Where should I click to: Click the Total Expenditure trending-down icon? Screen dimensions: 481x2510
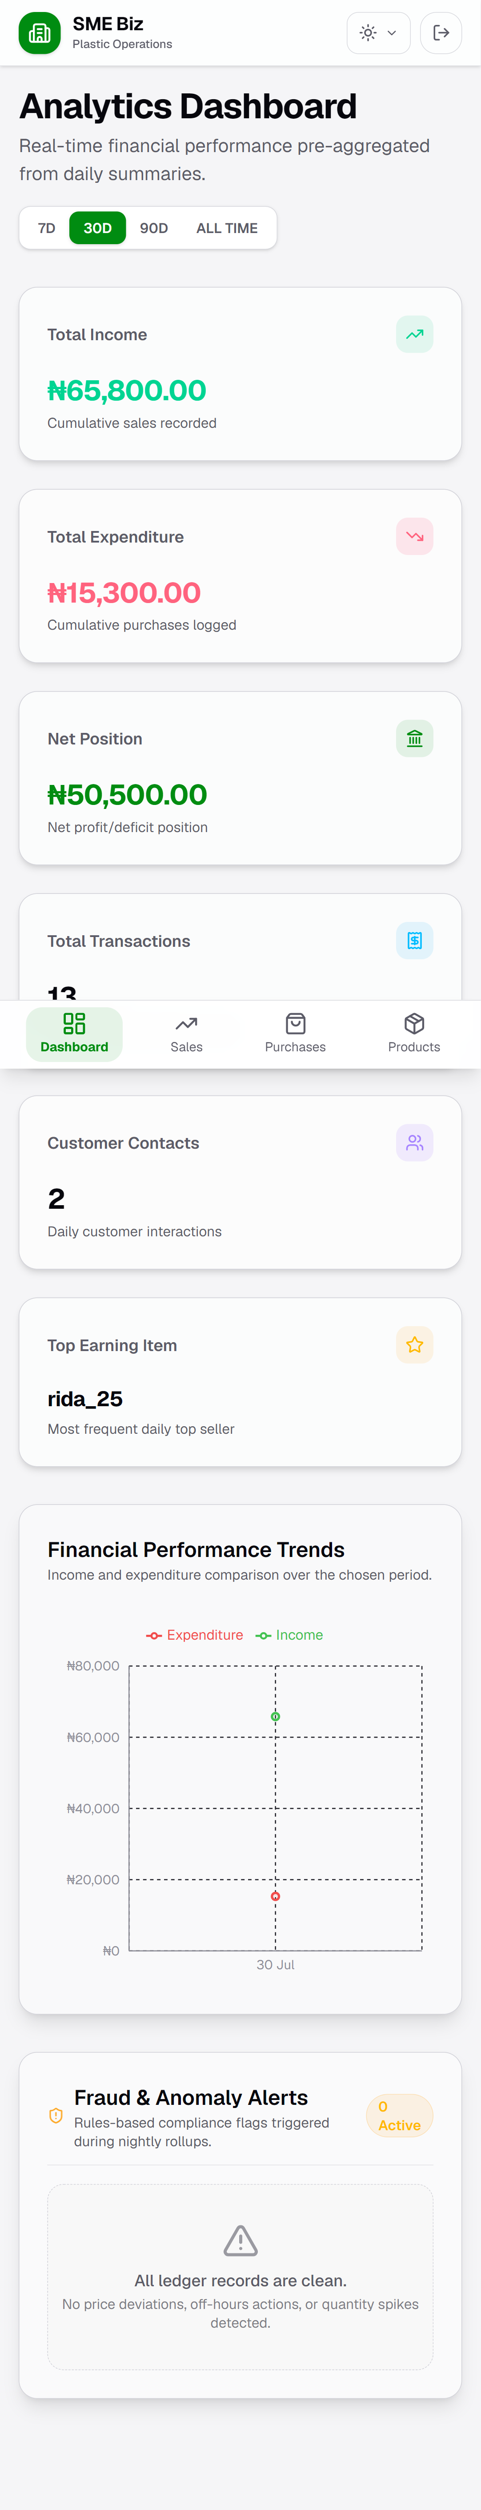click(415, 537)
